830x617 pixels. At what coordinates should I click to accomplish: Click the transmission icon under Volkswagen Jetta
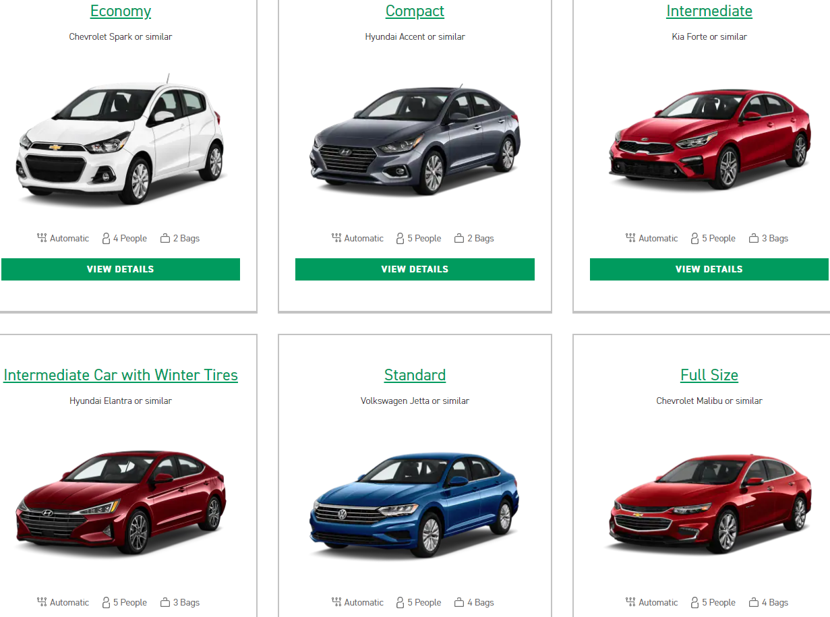pos(336,602)
